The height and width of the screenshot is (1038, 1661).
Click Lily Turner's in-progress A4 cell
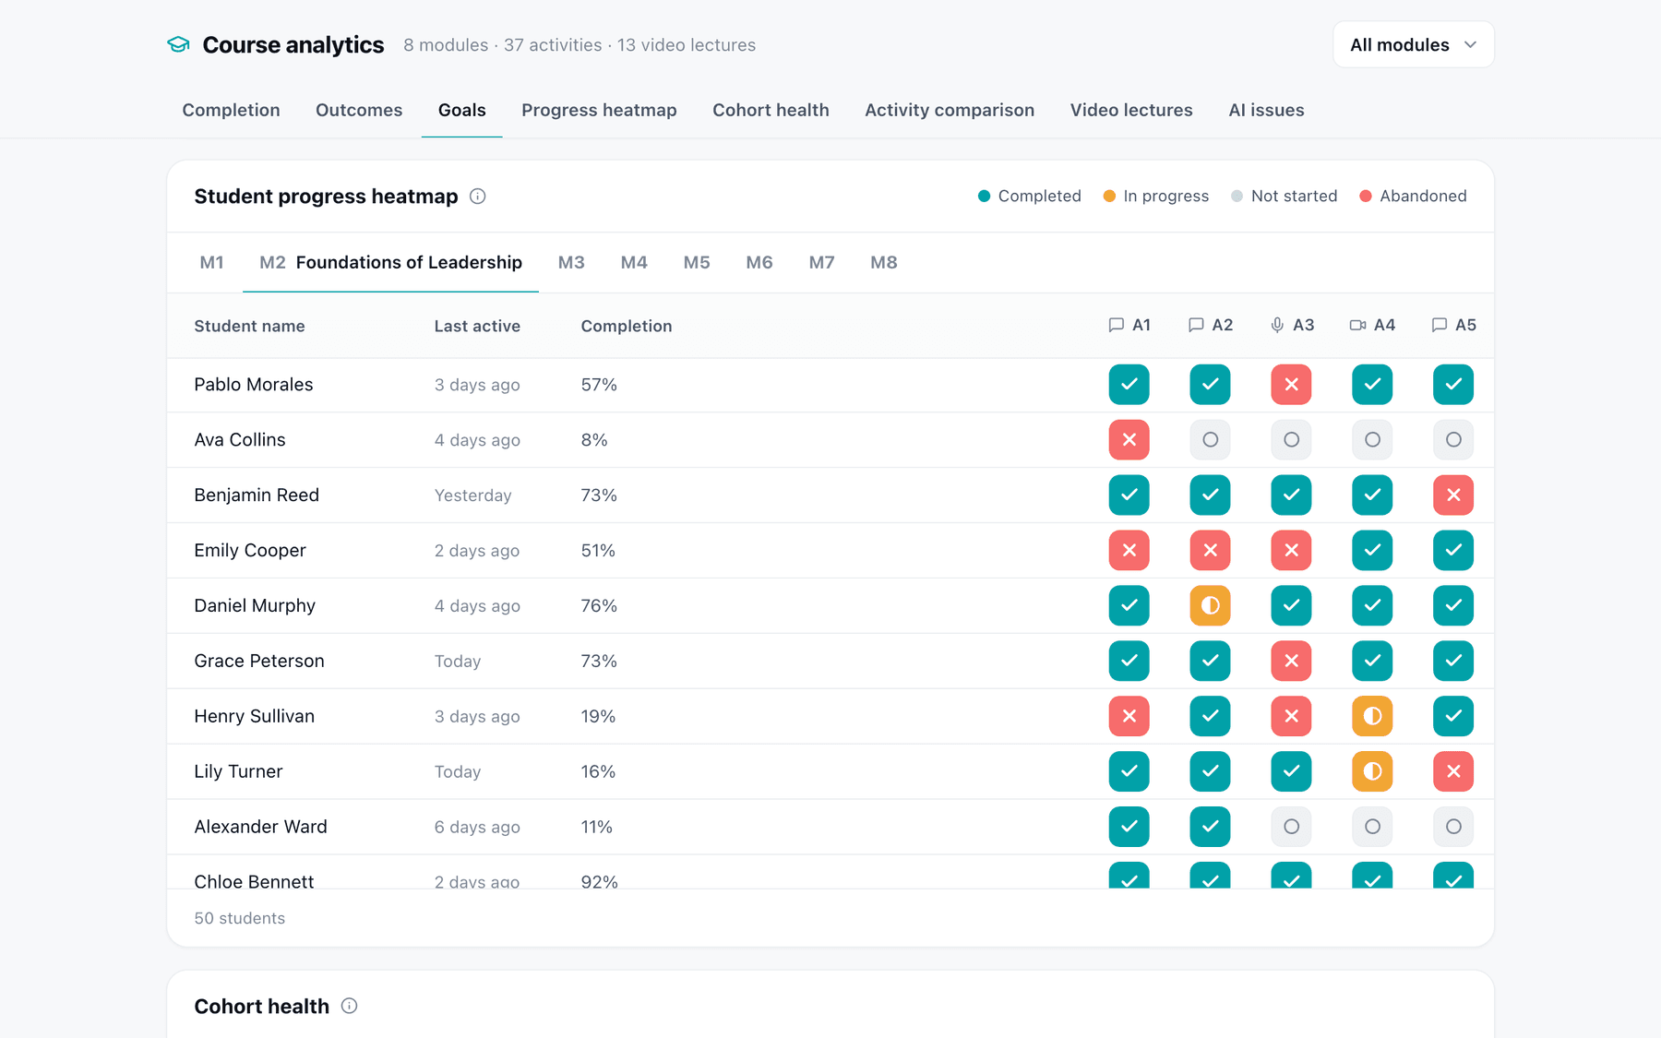point(1372,772)
